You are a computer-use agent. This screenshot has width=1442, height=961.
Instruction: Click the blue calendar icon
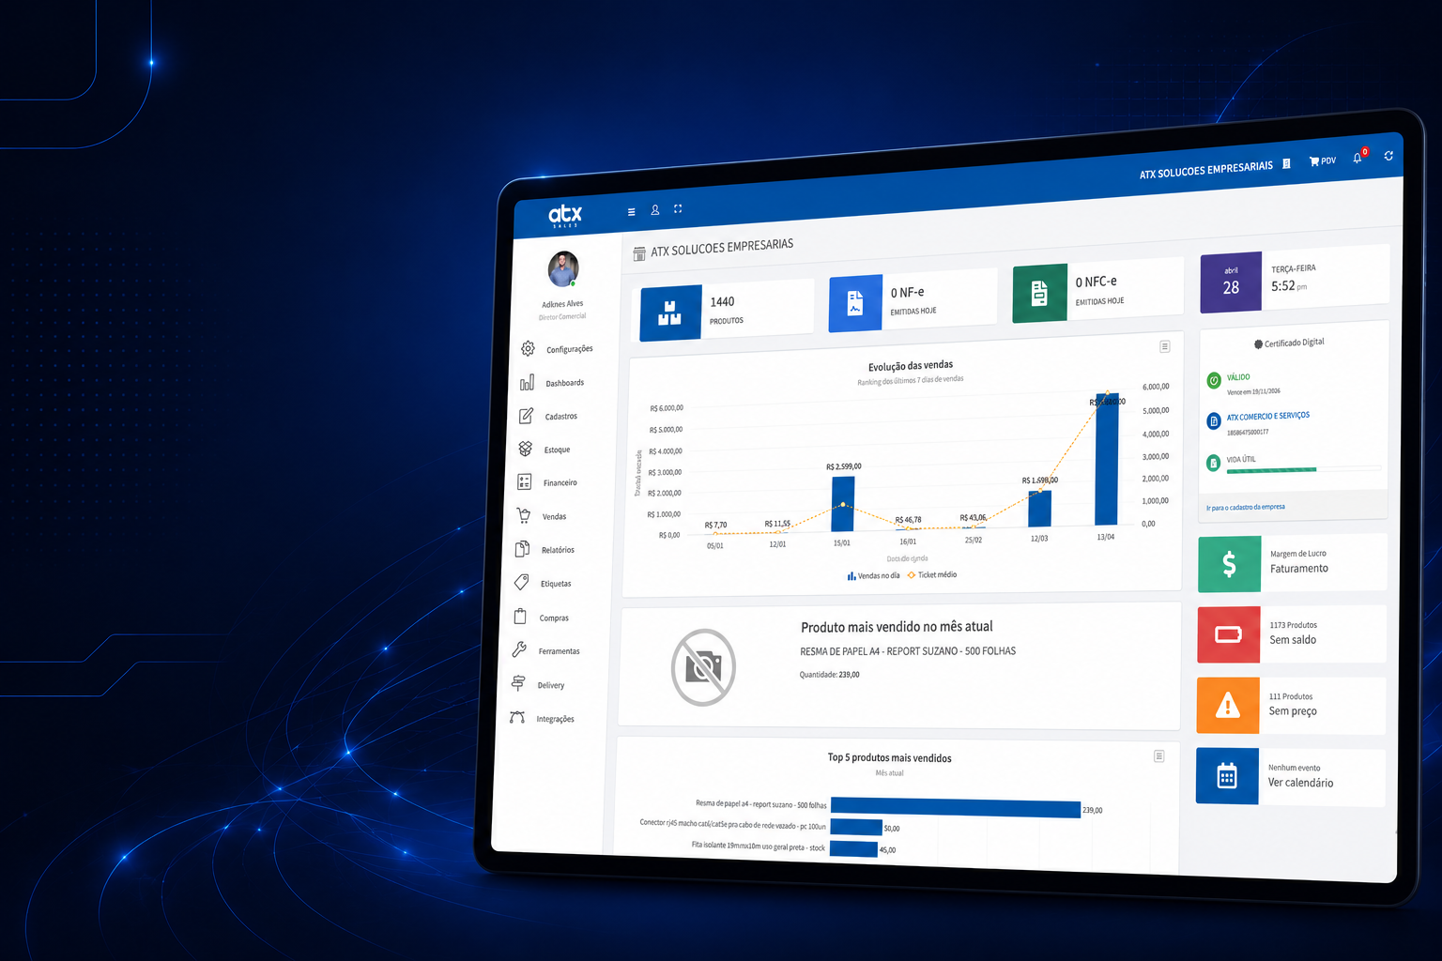click(x=1227, y=776)
